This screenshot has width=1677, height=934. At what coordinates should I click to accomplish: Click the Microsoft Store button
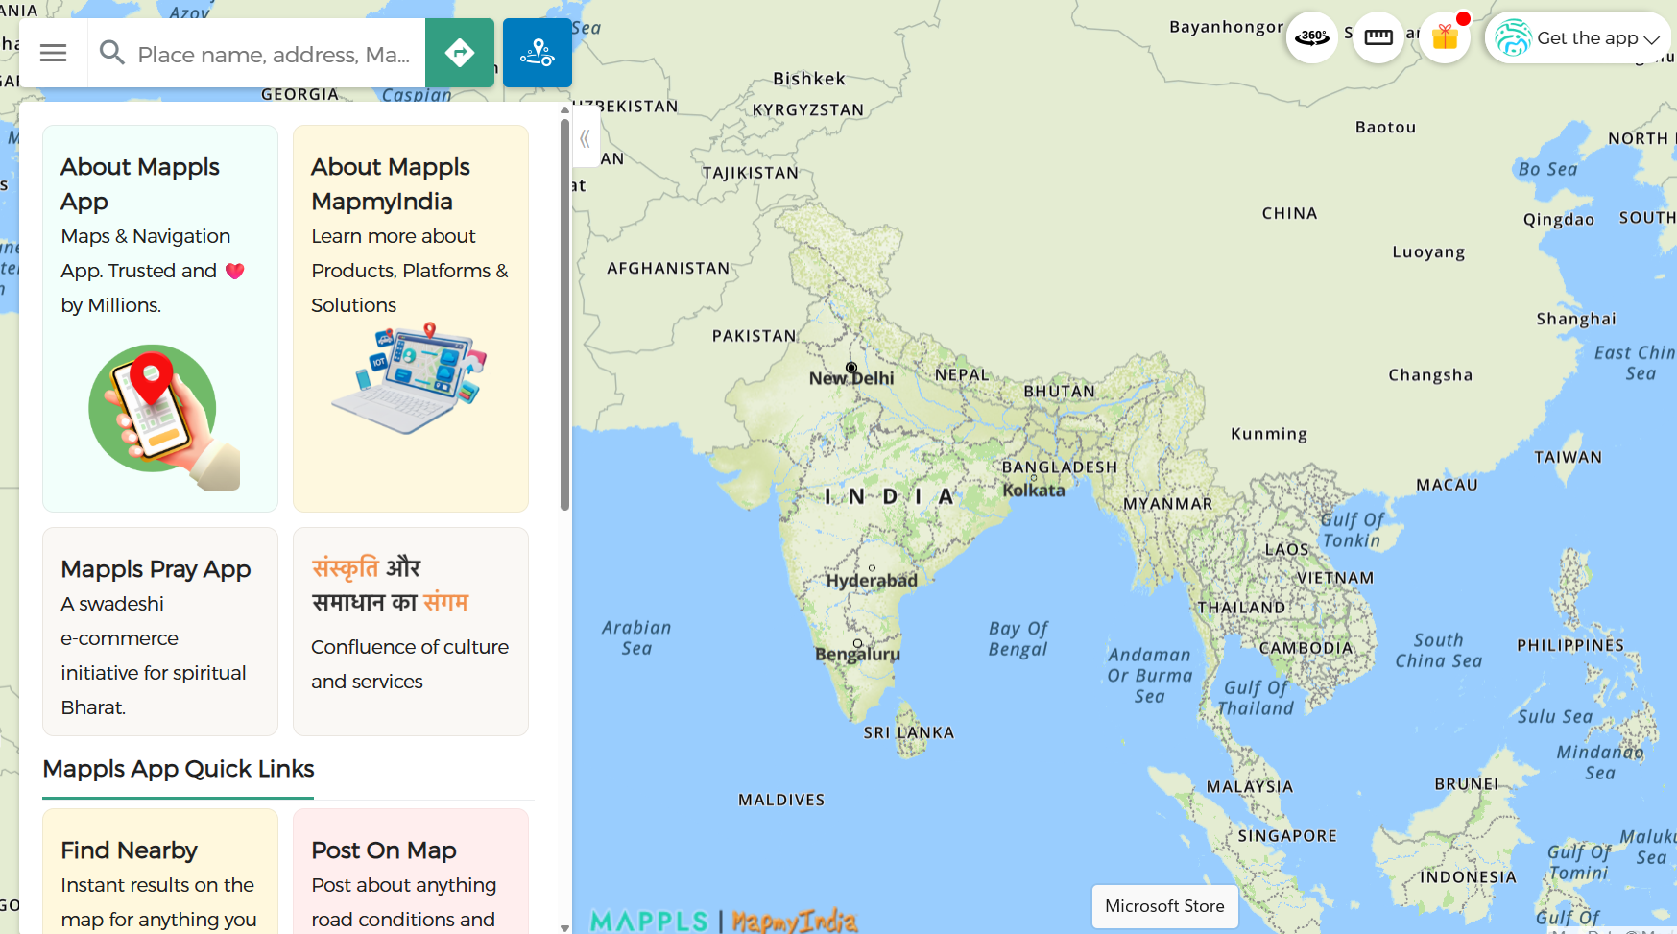[x=1164, y=906]
